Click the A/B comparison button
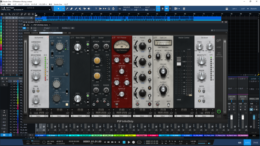This screenshot has width=260, height=146. tap(69, 33)
